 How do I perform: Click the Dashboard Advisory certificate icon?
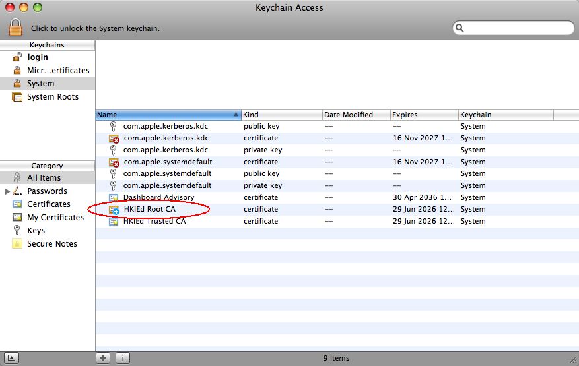(114, 198)
